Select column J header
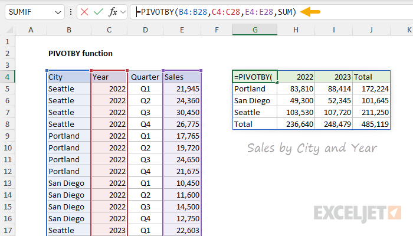413x236 pixels. coord(371,29)
